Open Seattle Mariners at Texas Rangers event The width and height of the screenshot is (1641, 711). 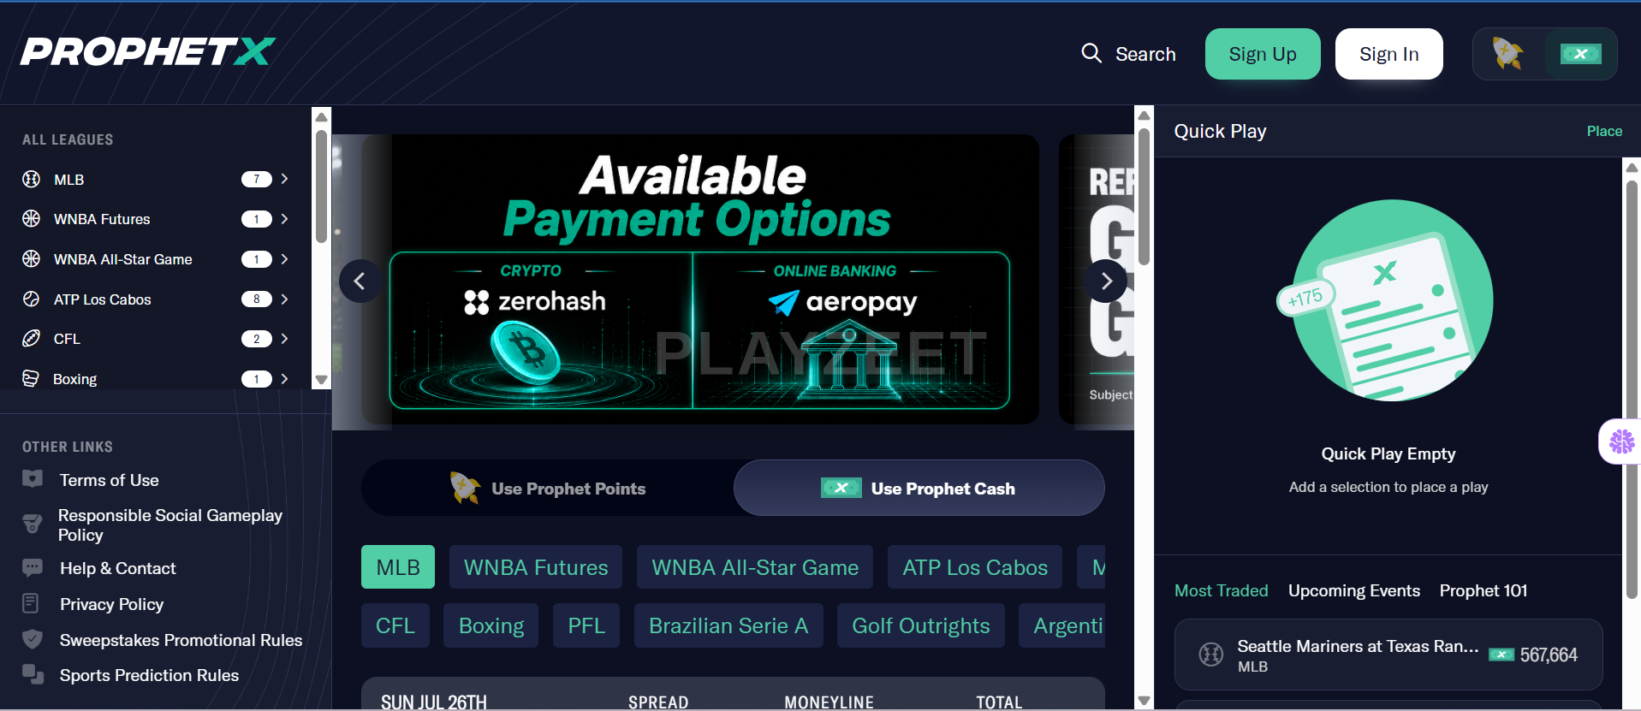coord(1388,655)
